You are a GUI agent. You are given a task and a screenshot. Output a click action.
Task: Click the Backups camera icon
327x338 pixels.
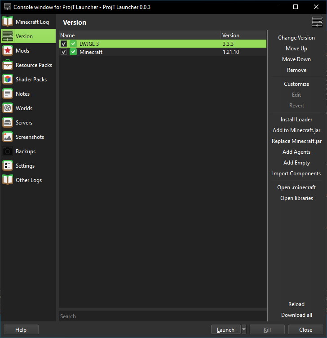tap(8, 151)
